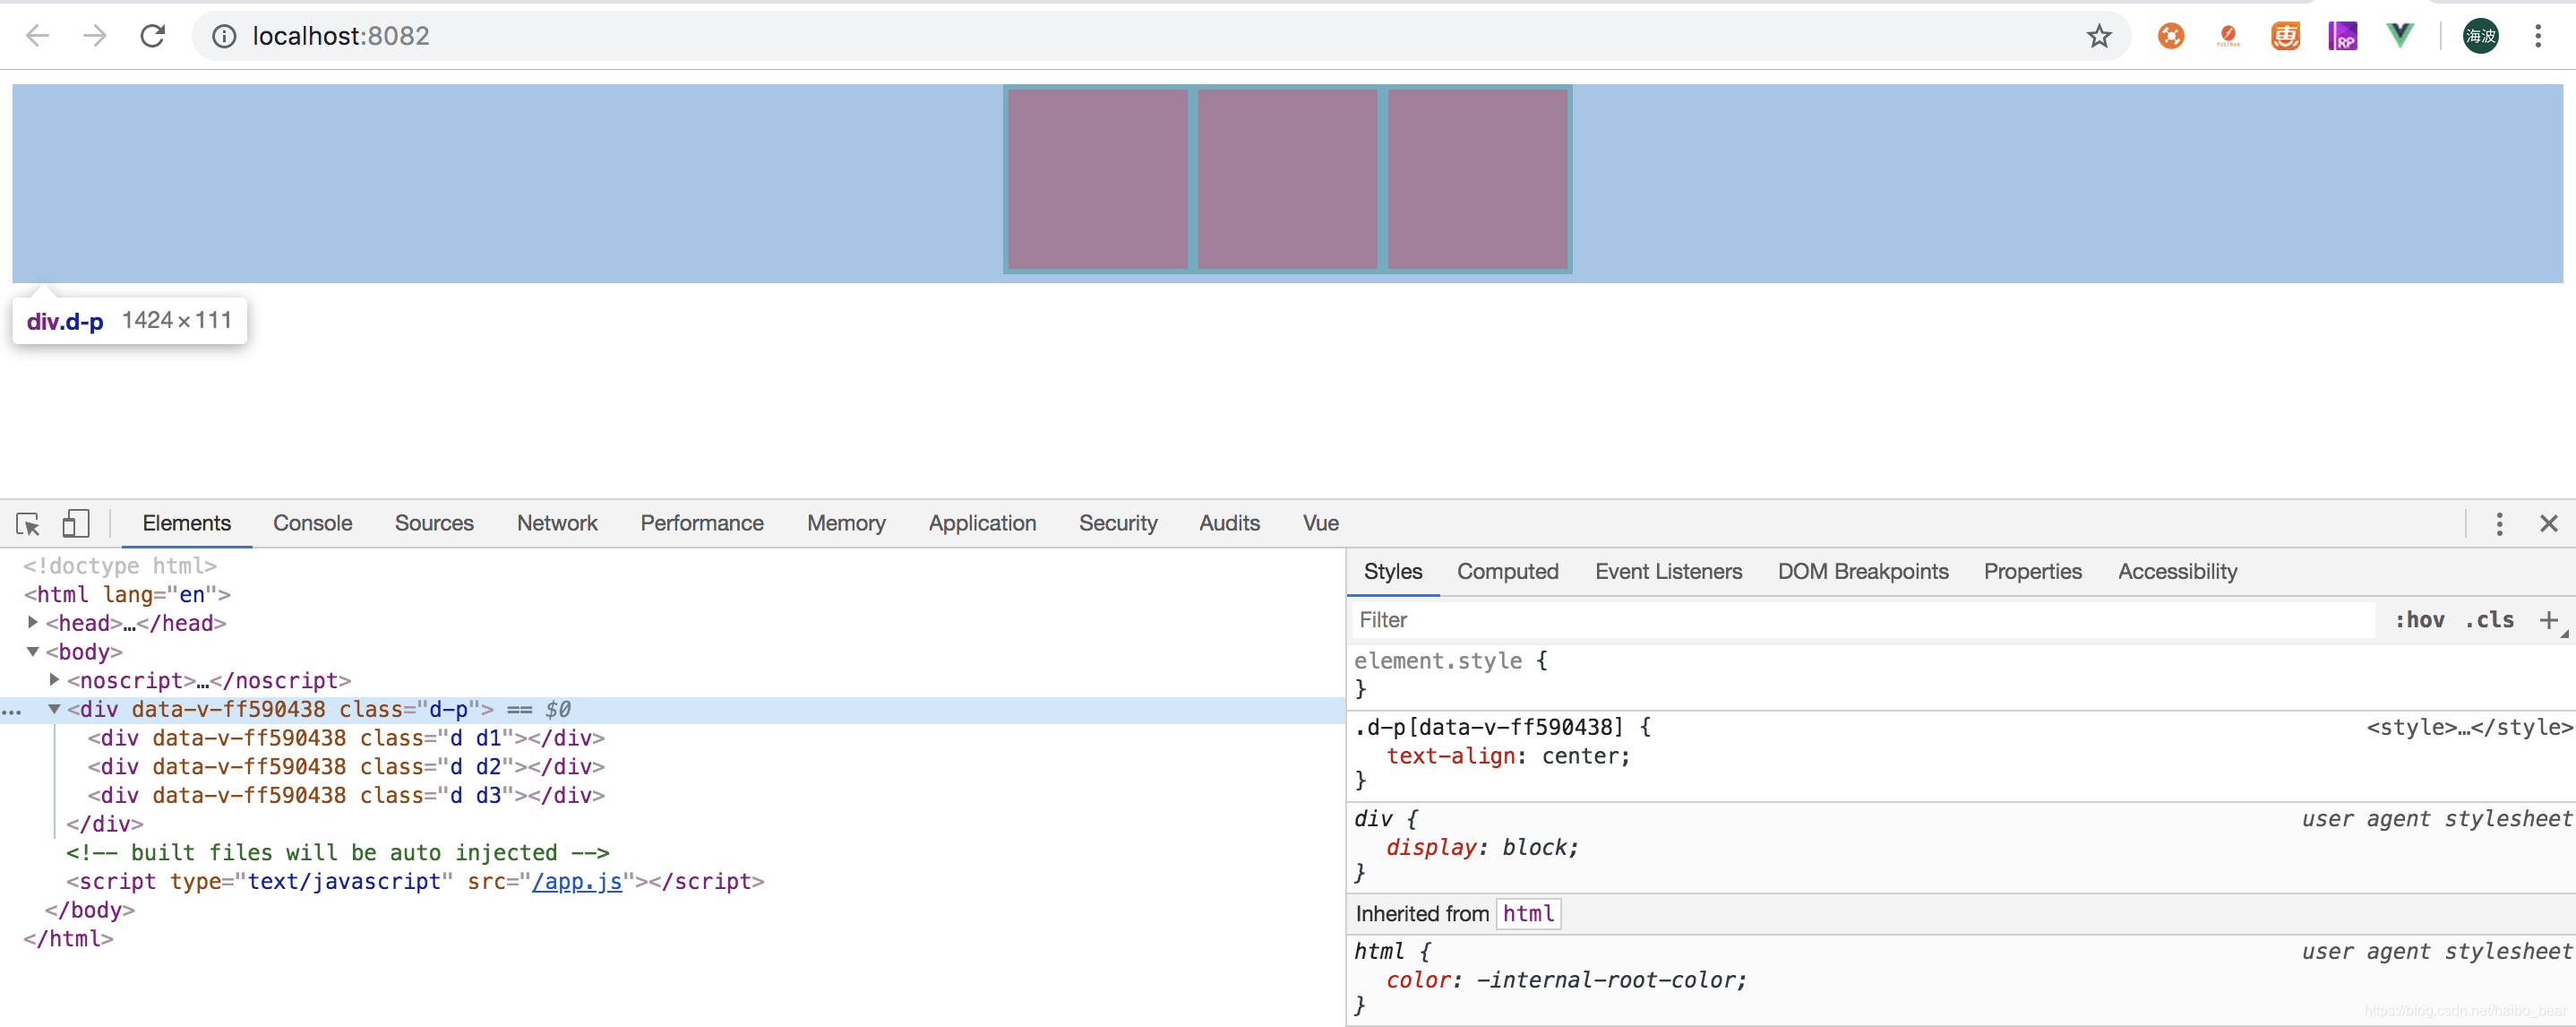Image resolution: width=2576 pixels, height=1027 pixels.
Task: Select the div class d d2 node
Action: pyautogui.click(x=346, y=767)
